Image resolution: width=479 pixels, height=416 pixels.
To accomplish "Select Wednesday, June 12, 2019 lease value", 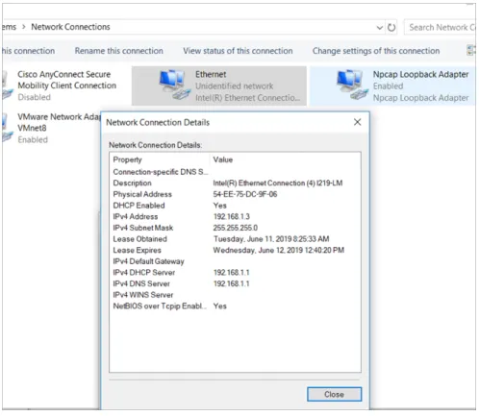I will tap(279, 250).
